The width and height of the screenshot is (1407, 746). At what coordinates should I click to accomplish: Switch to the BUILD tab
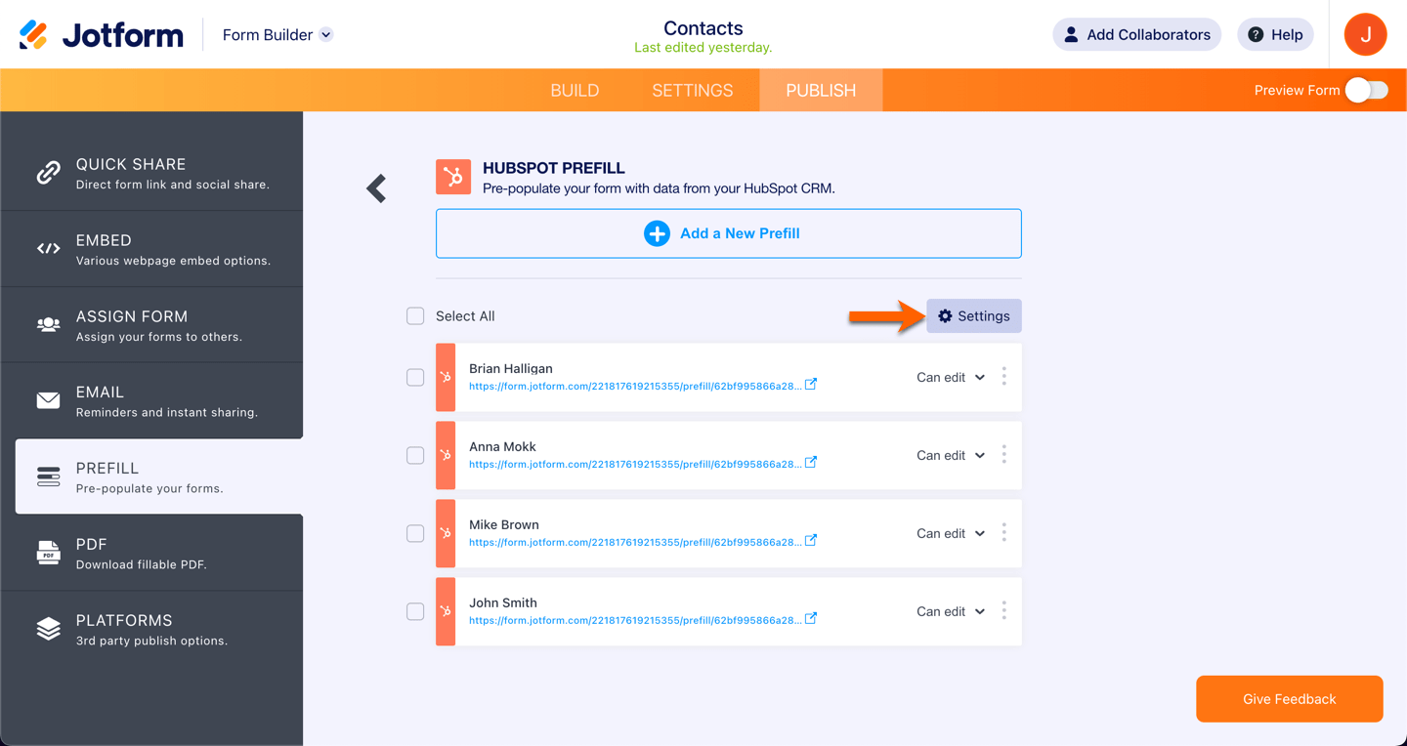pos(575,90)
